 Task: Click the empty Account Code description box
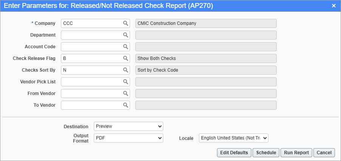click(206, 47)
